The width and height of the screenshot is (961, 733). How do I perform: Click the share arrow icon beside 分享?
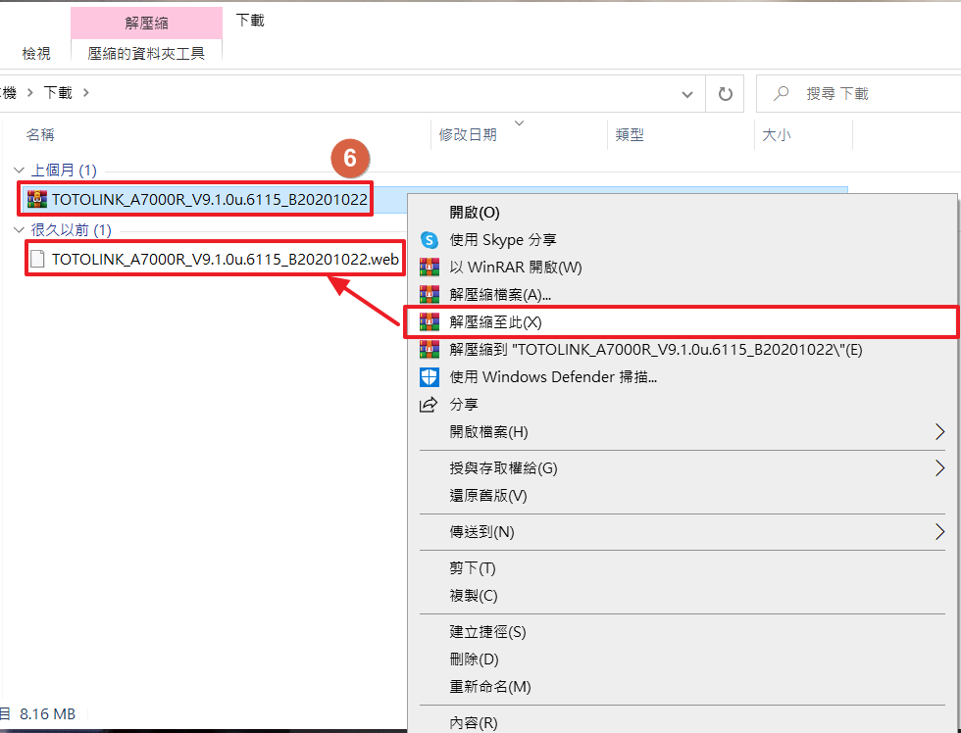tap(429, 404)
